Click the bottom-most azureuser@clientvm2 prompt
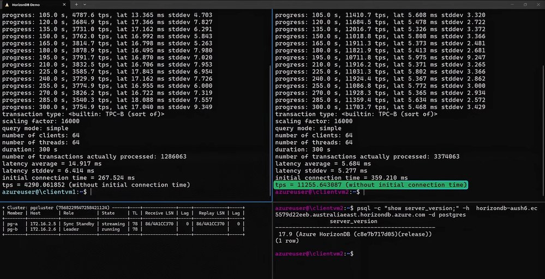545x279 pixels. tap(314, 253)
